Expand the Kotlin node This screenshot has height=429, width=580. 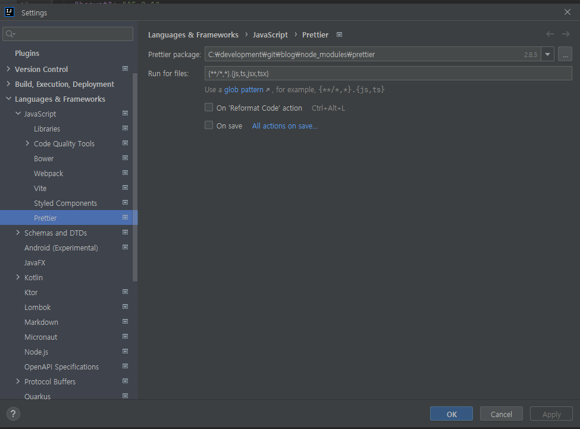point(18,277)
